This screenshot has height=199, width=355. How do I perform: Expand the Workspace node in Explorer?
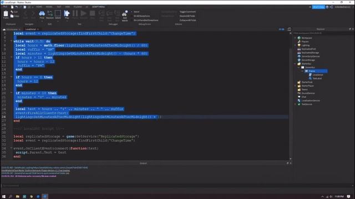click(295, 38)
